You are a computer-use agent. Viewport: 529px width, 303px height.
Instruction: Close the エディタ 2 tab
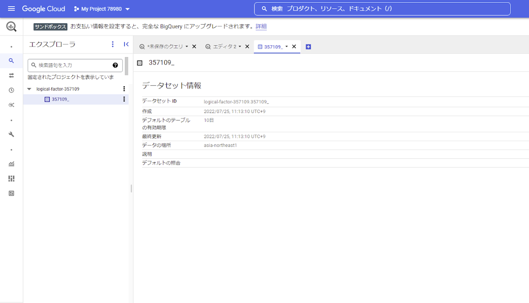click(x=247, y=47)
